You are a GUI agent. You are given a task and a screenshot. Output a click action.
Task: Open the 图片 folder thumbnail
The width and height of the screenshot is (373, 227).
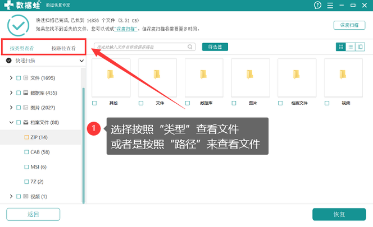point(251,78)
